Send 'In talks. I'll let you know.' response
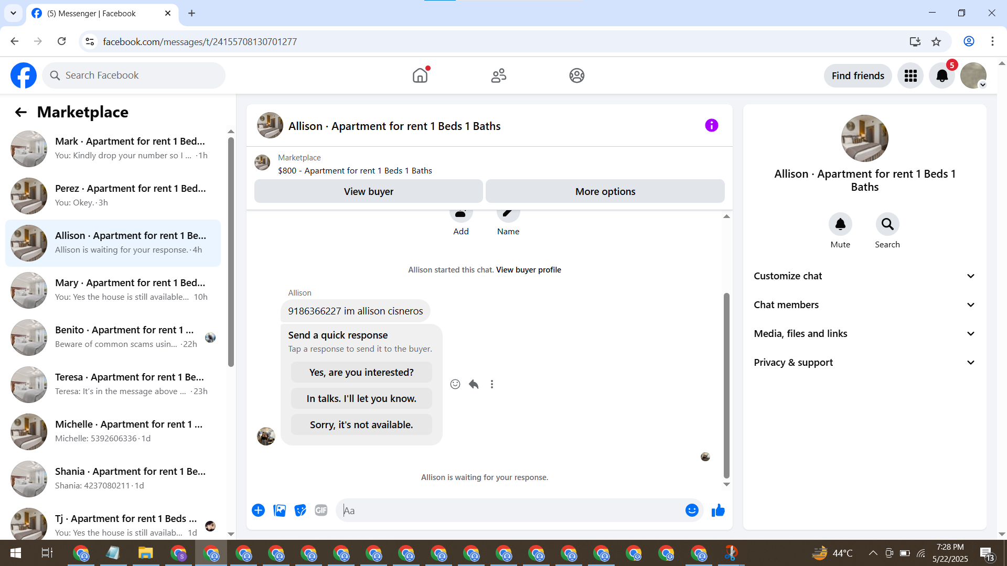Image resolution: width=1007 pixels, height=566 pixels. 361,398
